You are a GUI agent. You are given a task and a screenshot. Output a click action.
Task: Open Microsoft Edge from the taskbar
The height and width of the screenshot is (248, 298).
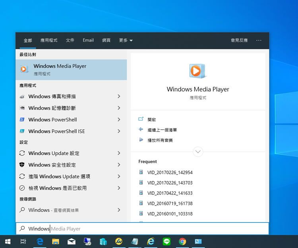(40, 241)
